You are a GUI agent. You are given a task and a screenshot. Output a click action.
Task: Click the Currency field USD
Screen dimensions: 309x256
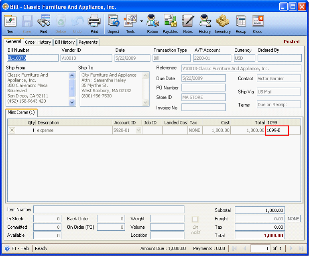point(244,58)
